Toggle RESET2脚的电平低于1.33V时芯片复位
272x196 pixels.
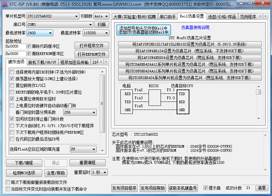coord(12,92)
